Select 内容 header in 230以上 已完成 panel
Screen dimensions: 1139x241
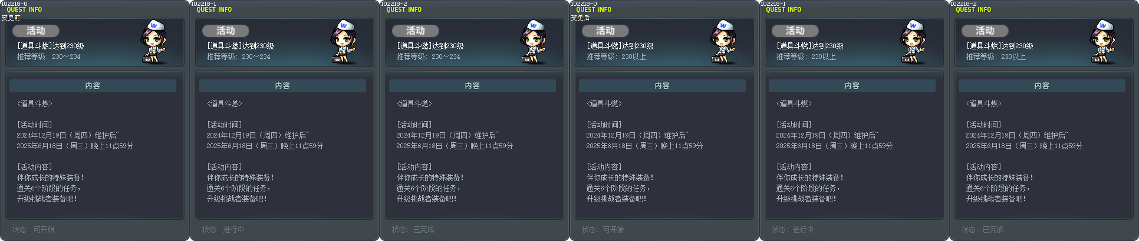click(x=1042, y=86)
